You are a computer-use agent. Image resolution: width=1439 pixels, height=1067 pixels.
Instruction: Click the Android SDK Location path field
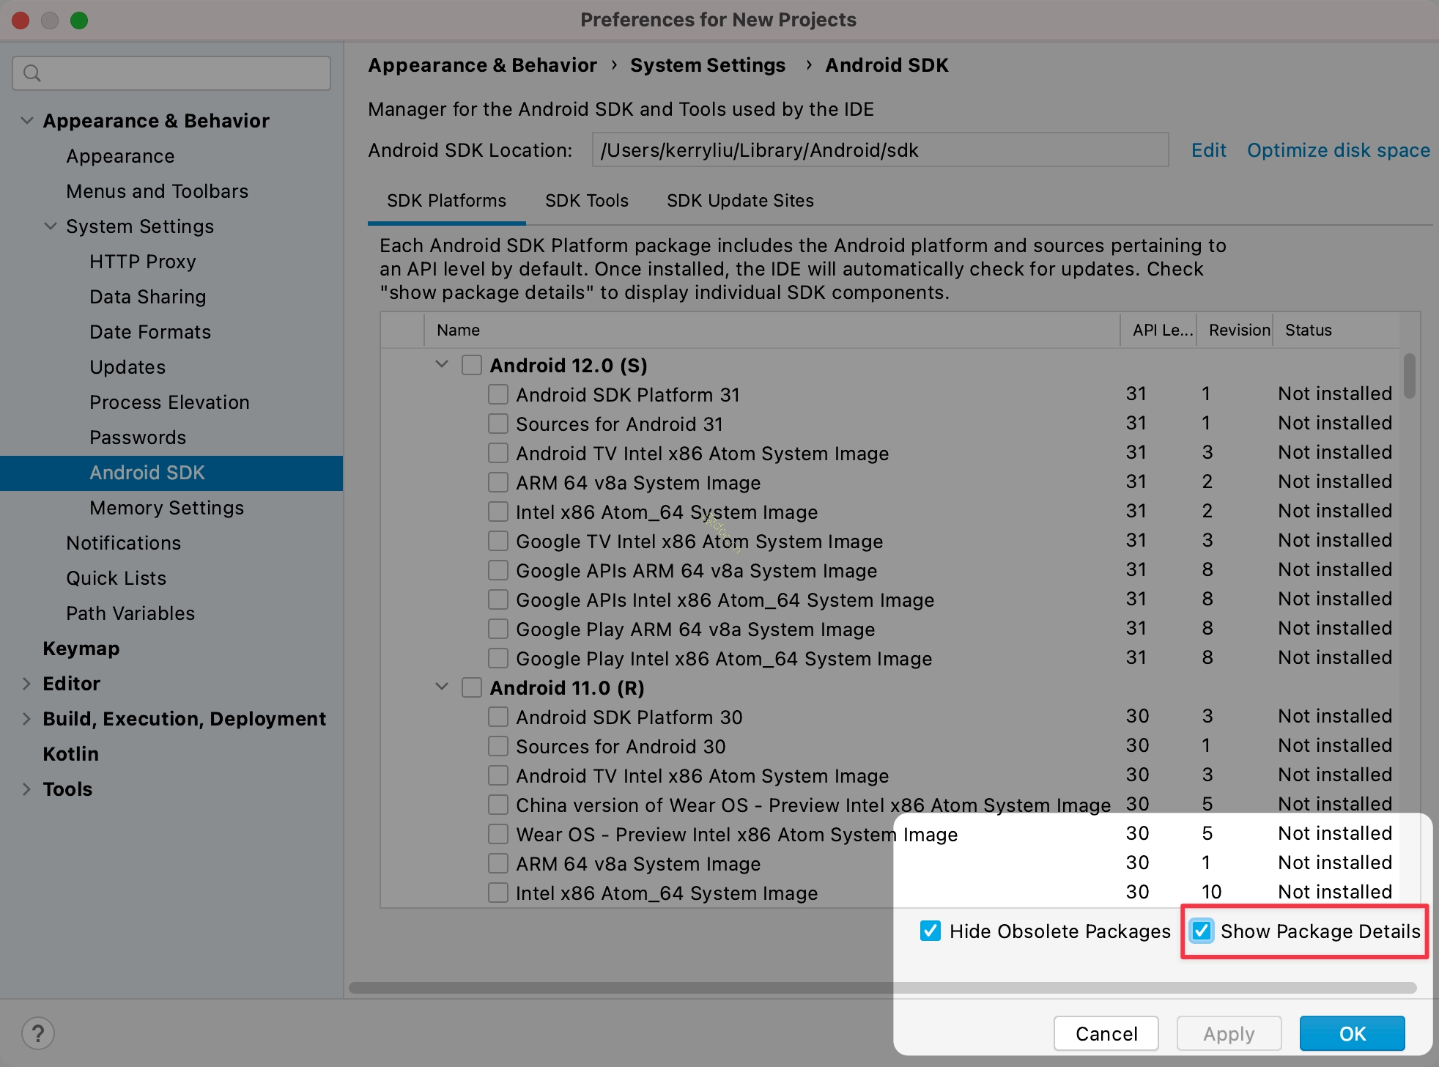tap(880, 150)
